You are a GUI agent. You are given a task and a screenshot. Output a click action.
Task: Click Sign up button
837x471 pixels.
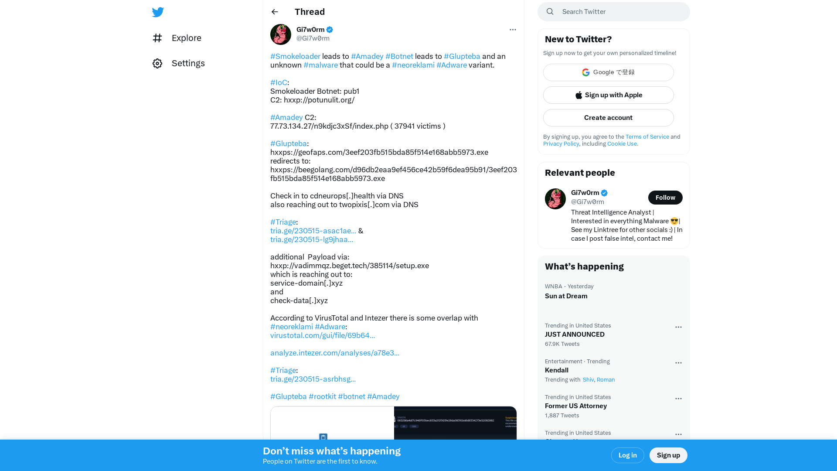[x=669, y=455]
